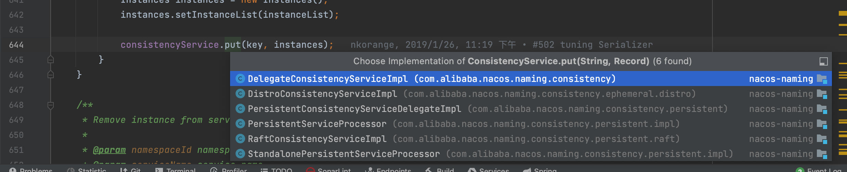Open implementations list in Find tool window

click(x=823, y=61)
